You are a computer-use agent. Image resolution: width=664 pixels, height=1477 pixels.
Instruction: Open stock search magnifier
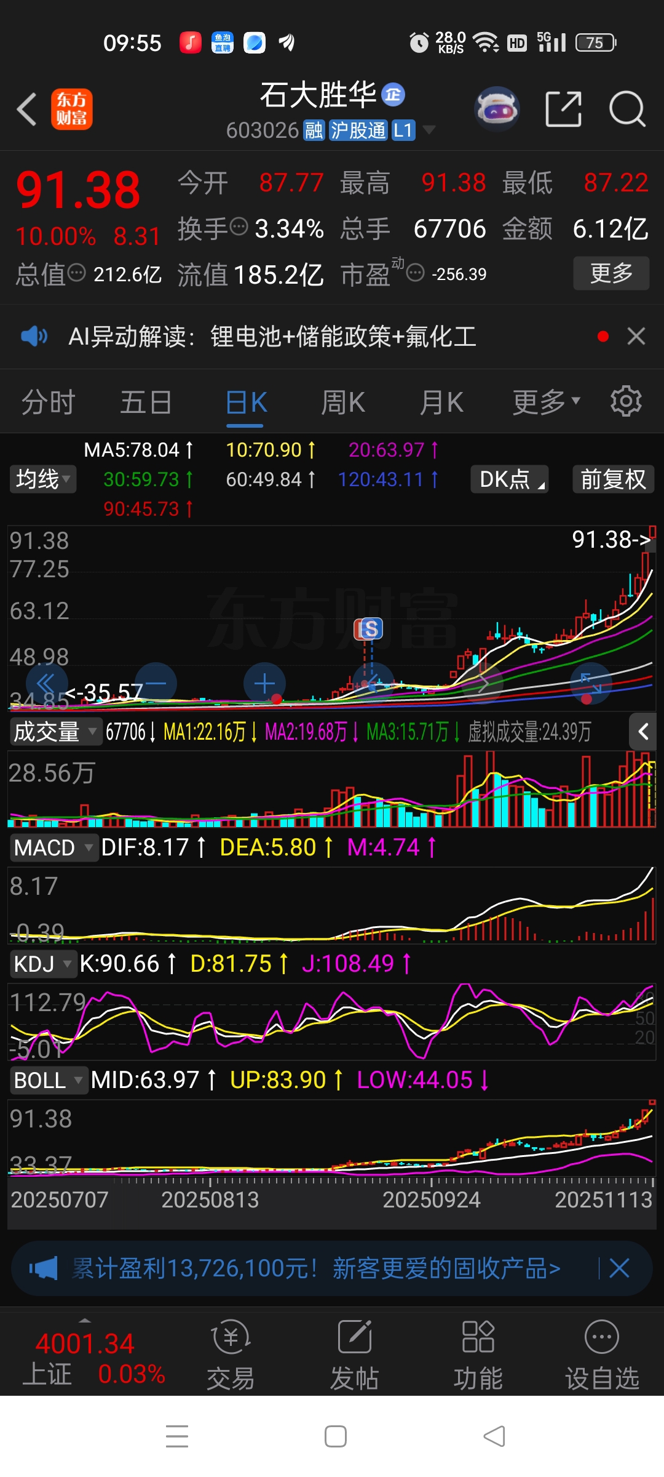coord(626,109)
